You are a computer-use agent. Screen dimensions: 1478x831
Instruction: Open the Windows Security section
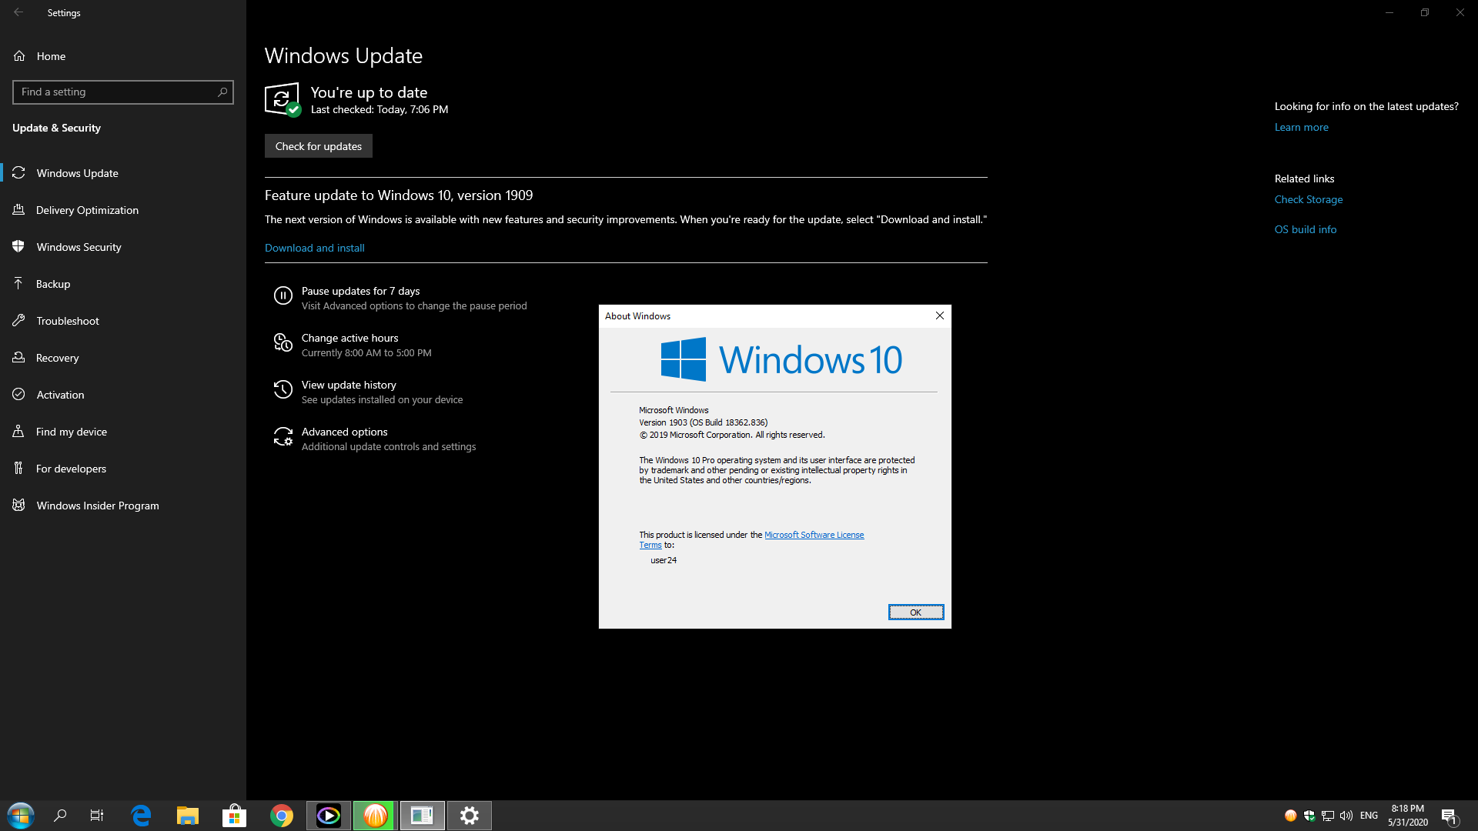tap(123, 247)
